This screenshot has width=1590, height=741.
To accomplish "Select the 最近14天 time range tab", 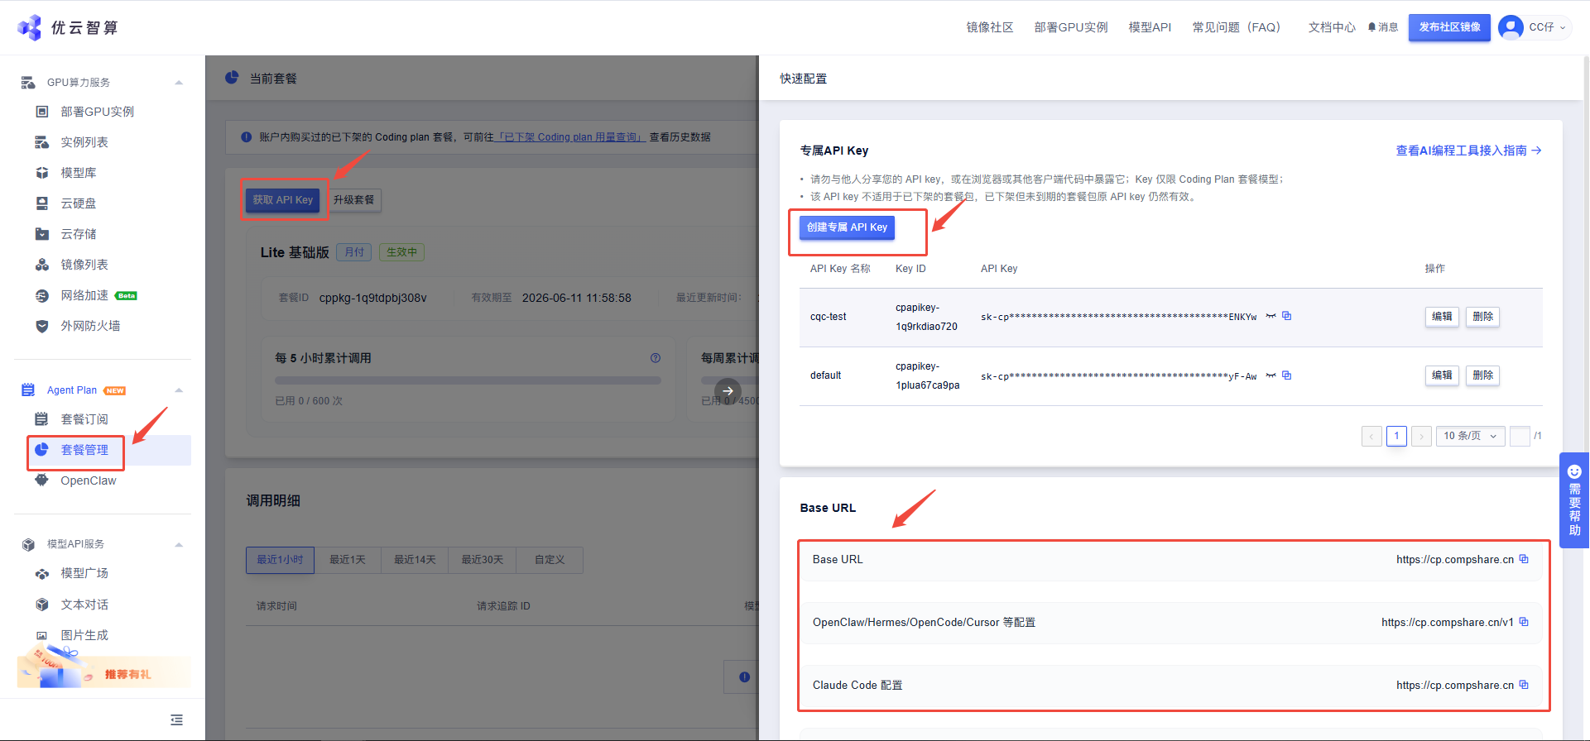I will pyautogui.click(x=415, y=560).
